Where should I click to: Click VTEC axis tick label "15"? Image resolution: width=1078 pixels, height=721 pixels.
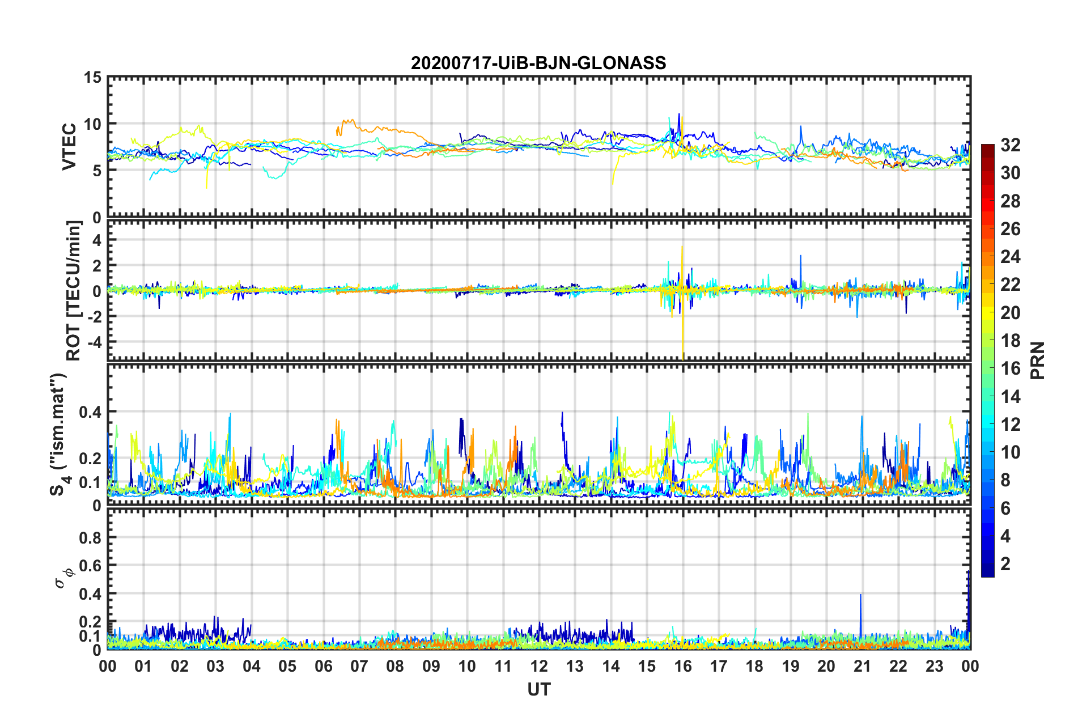click(x=92, y=77)
